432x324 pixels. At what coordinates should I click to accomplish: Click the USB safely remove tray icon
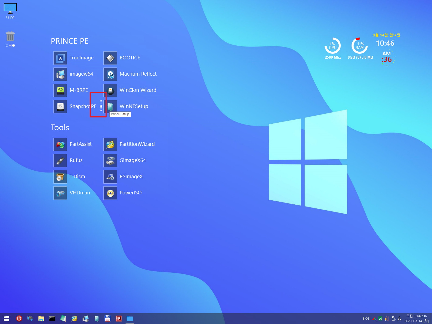(393, 319)
